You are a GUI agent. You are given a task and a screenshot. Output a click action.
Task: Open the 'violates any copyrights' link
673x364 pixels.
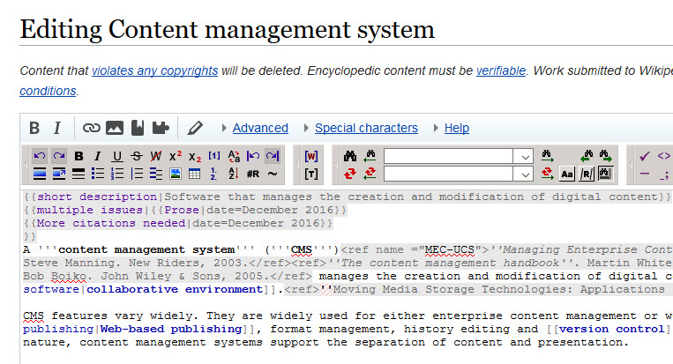coord(154,71)
